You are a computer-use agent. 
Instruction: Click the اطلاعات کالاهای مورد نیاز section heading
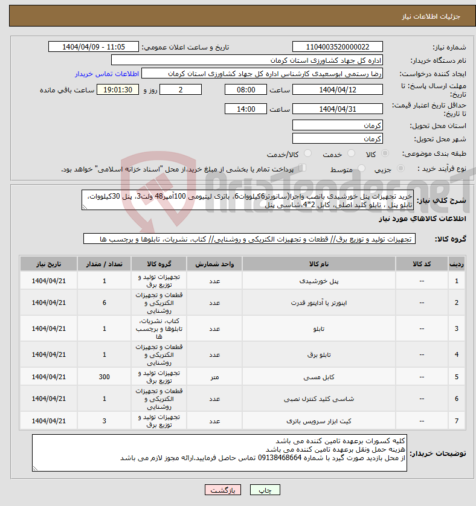coord(422,219)
